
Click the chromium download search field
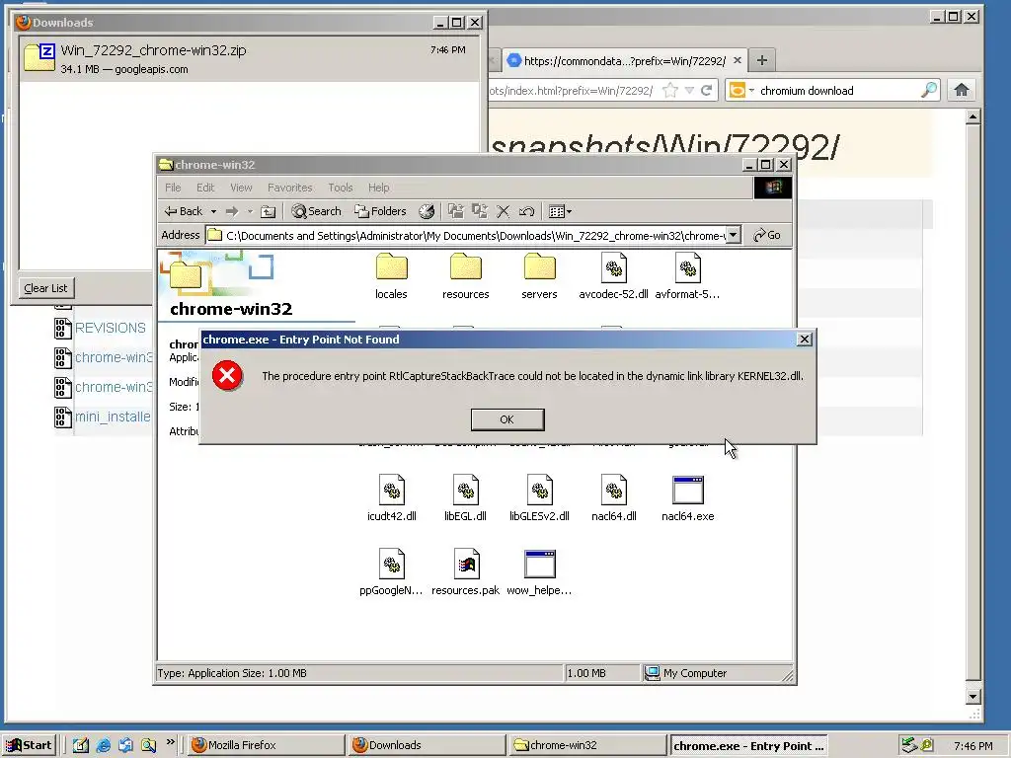(838, 90)
